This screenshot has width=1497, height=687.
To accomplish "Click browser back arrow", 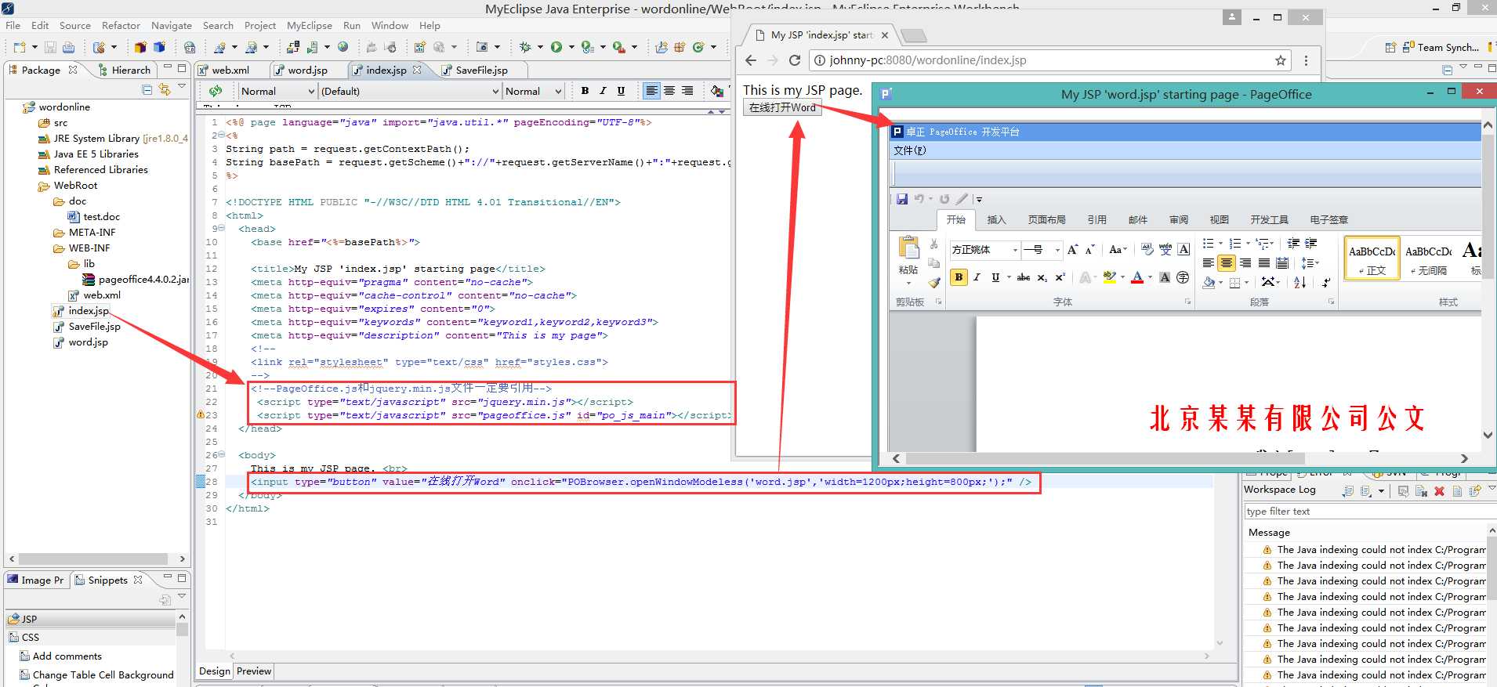I will [751, 60].
